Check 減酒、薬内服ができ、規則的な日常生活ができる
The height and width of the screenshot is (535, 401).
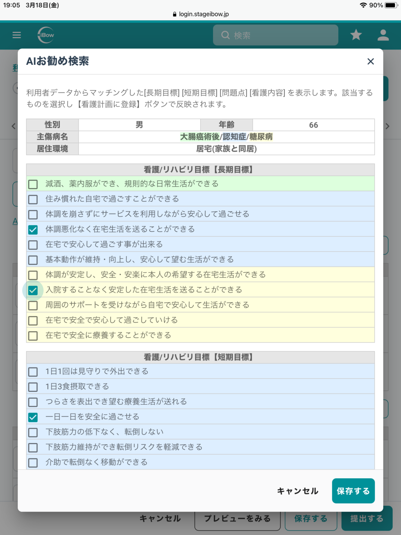[33, 184]
